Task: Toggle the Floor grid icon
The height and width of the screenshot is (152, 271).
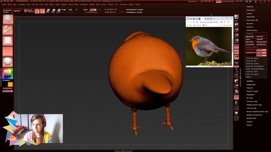Action: [x=236, y=52]
